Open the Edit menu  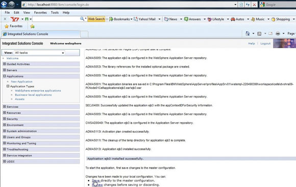coord(16,12)
